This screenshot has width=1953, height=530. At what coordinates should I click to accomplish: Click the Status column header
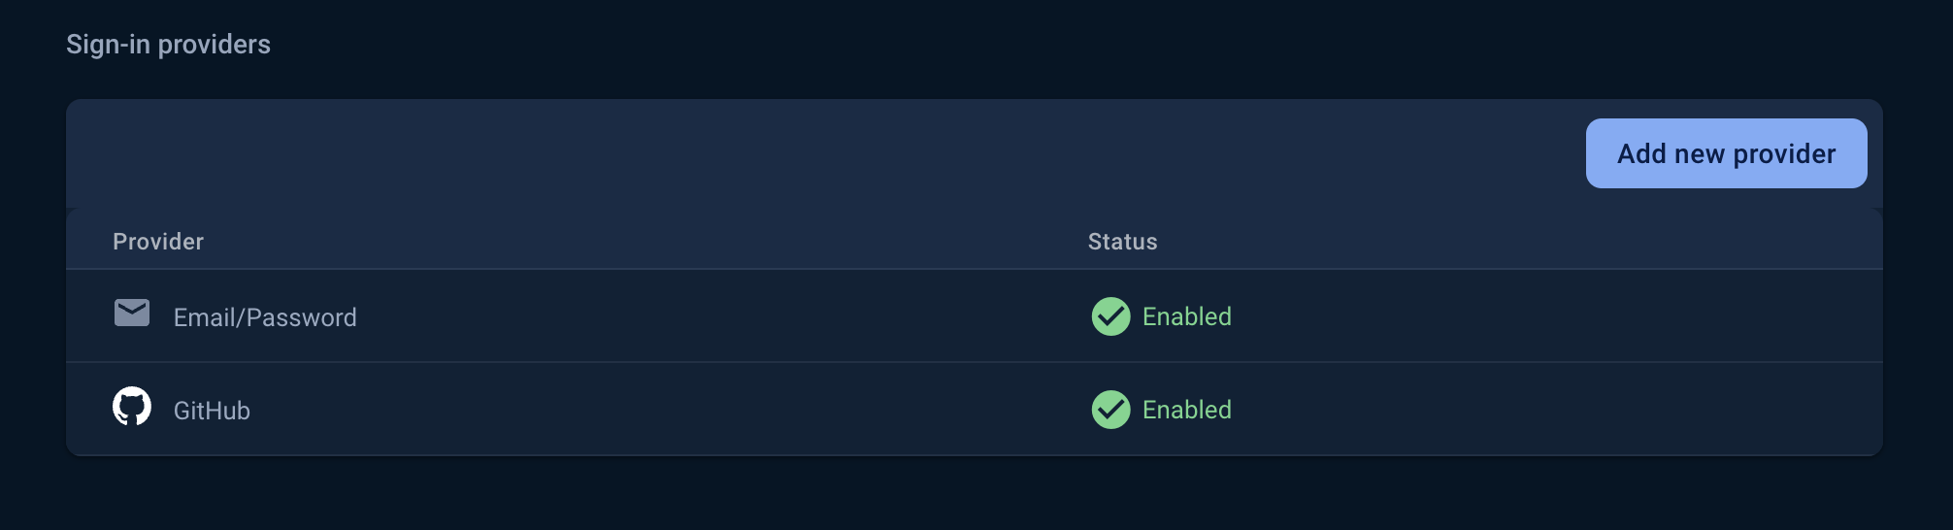click(x=1122, y=242)
